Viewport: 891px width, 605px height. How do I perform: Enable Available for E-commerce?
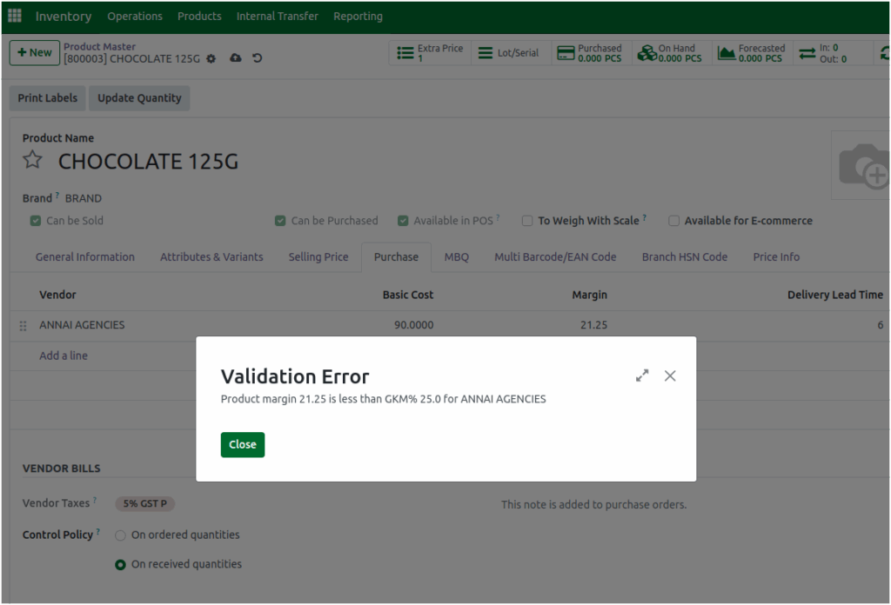(674, 220)
